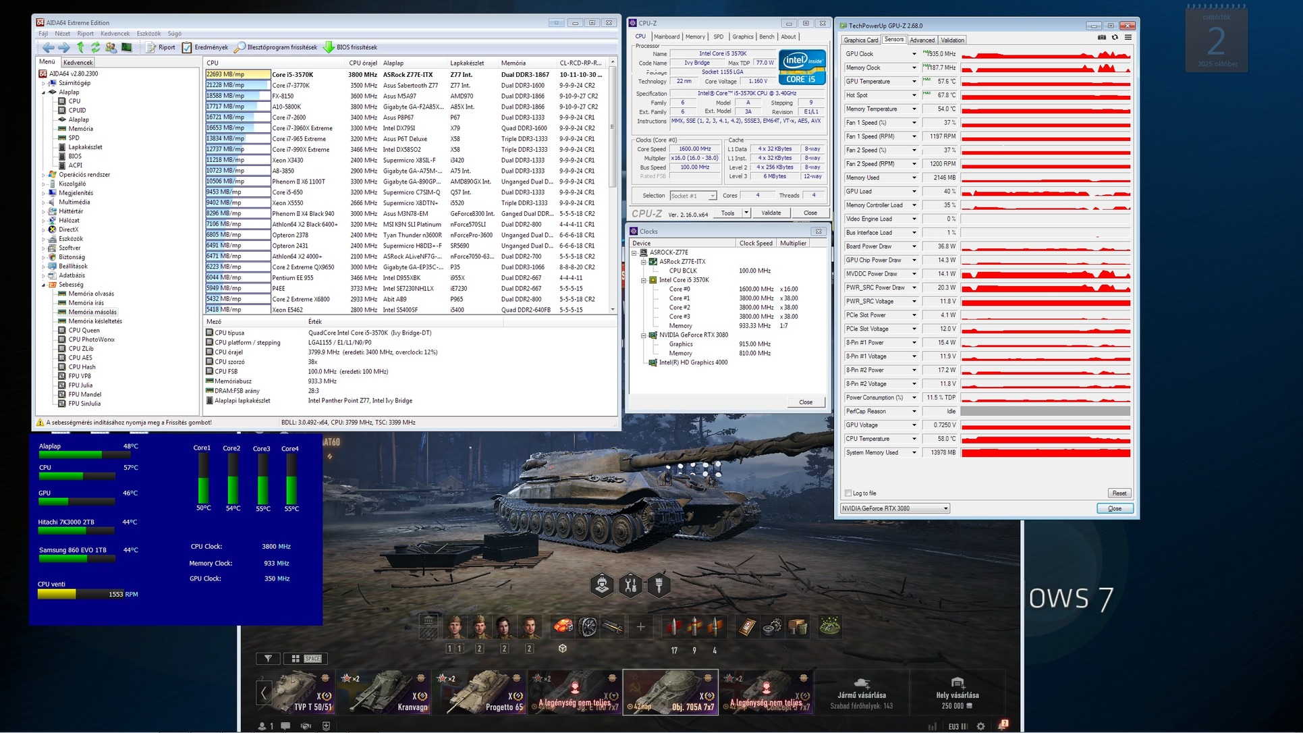
Task: Click the AIDA64 refresh arrows icon
Action: (x=95, y=47)
